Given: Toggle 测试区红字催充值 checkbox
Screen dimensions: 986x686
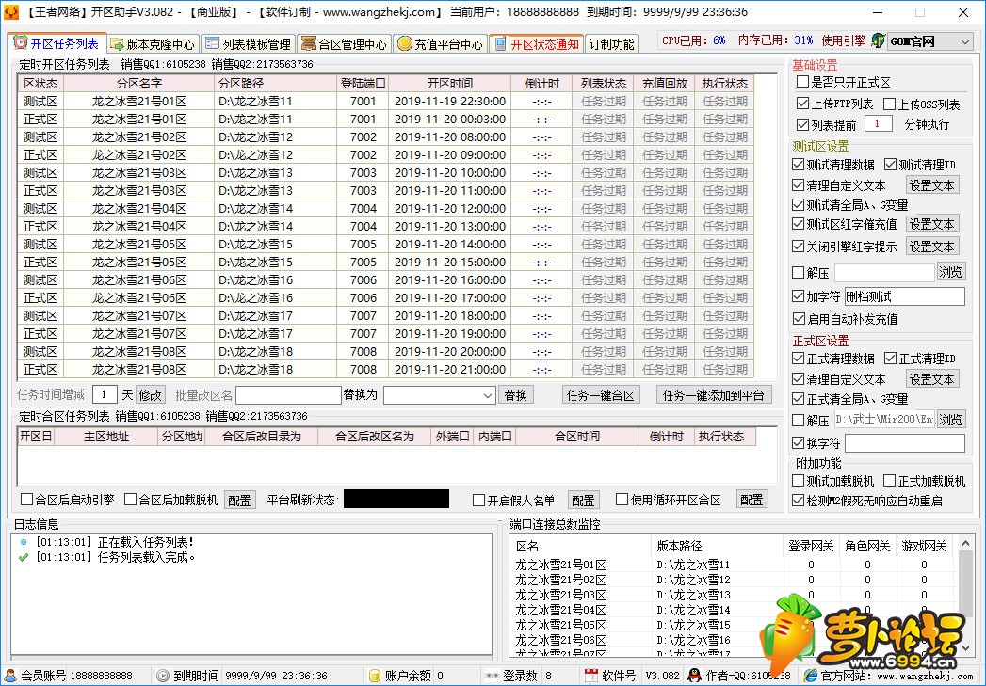Looking at the screenshot, I should click(x=799, y=224).
